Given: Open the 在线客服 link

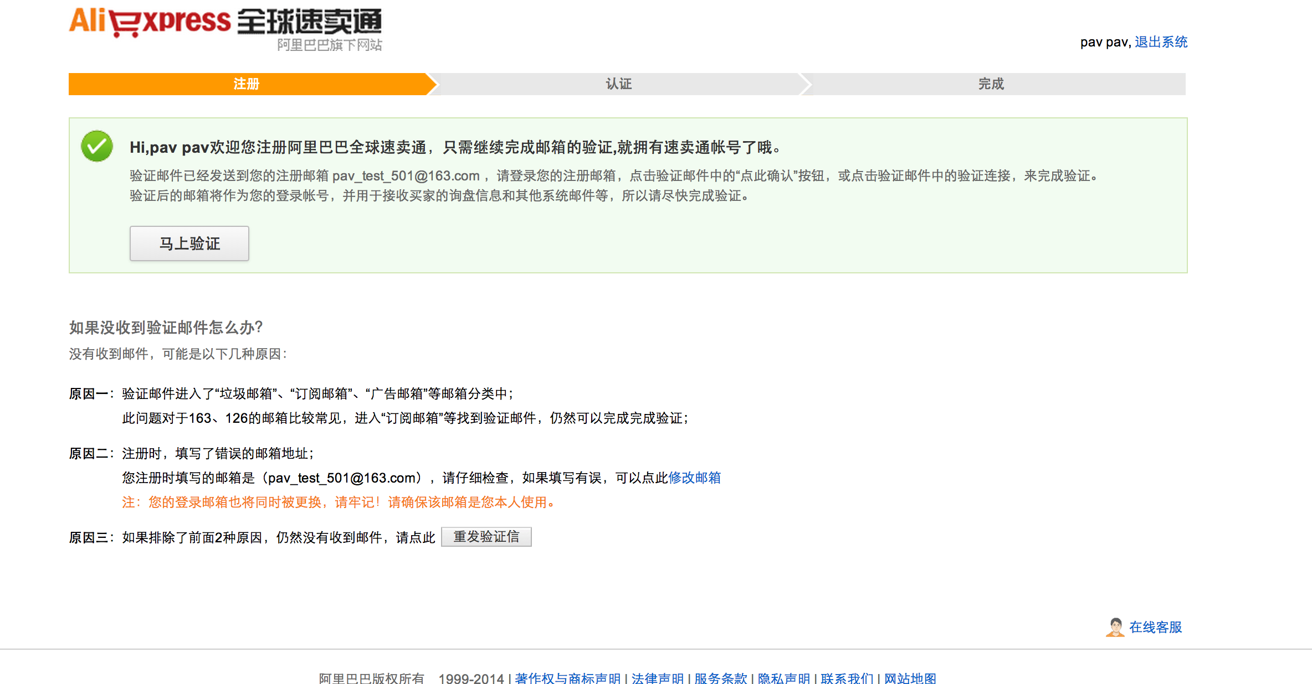Looking at the screenshot, I should [1155, 627].
